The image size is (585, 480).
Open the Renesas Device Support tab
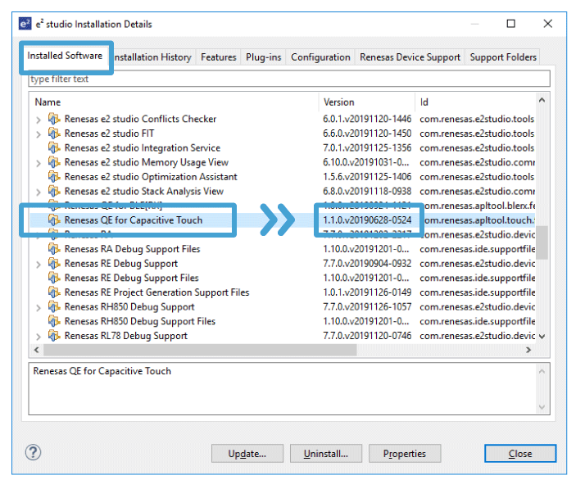[410, 57]
